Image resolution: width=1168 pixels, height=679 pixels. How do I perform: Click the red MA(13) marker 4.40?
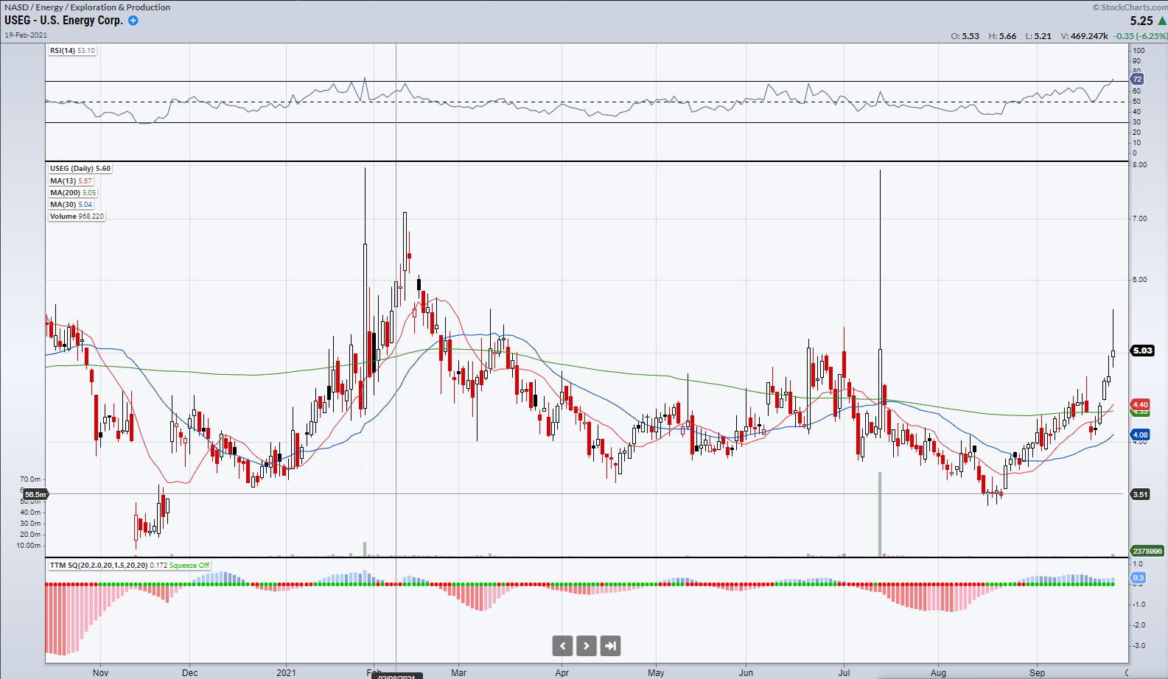click(1140, 404)
